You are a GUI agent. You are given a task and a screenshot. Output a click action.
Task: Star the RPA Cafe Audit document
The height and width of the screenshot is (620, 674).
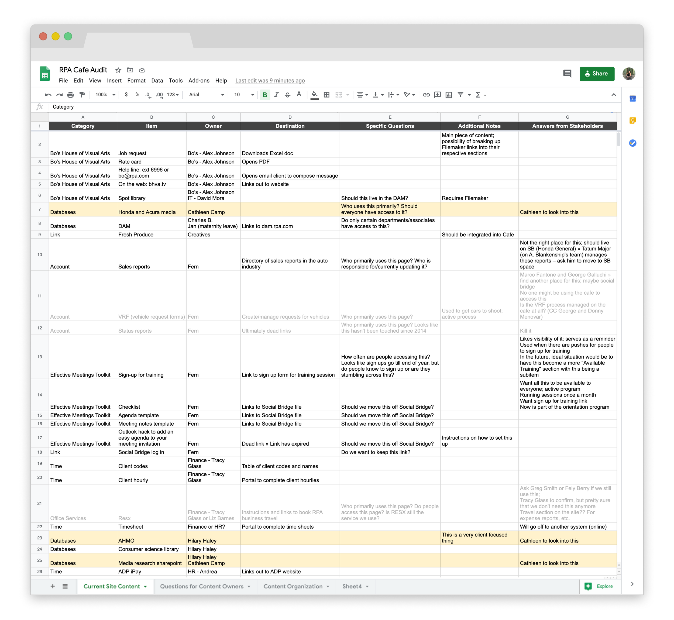pyautogui.click(x=118, y=70)
